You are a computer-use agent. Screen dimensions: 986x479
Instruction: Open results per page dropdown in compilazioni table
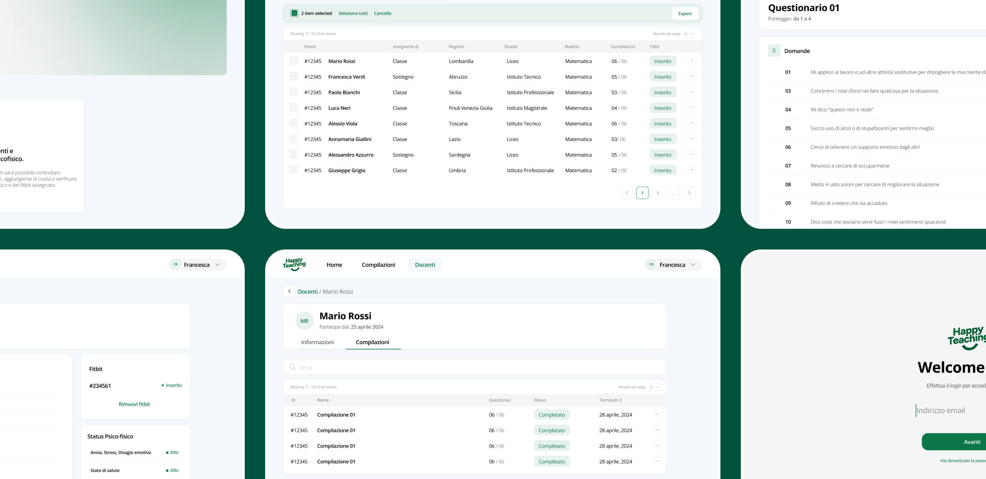pos(654,387)
